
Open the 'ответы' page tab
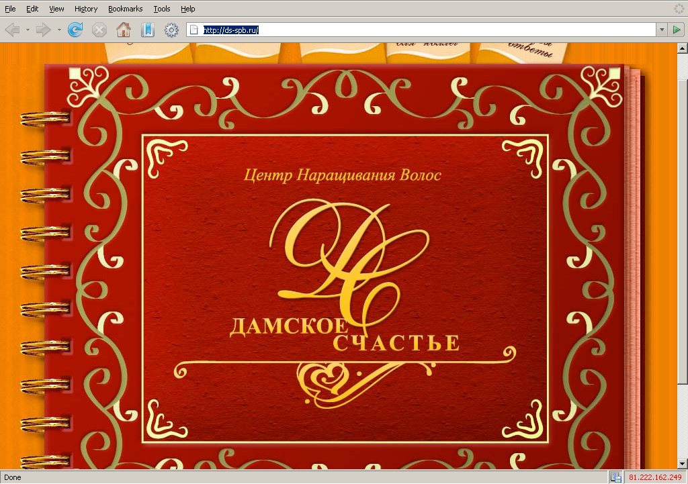(x=522, y=52)
